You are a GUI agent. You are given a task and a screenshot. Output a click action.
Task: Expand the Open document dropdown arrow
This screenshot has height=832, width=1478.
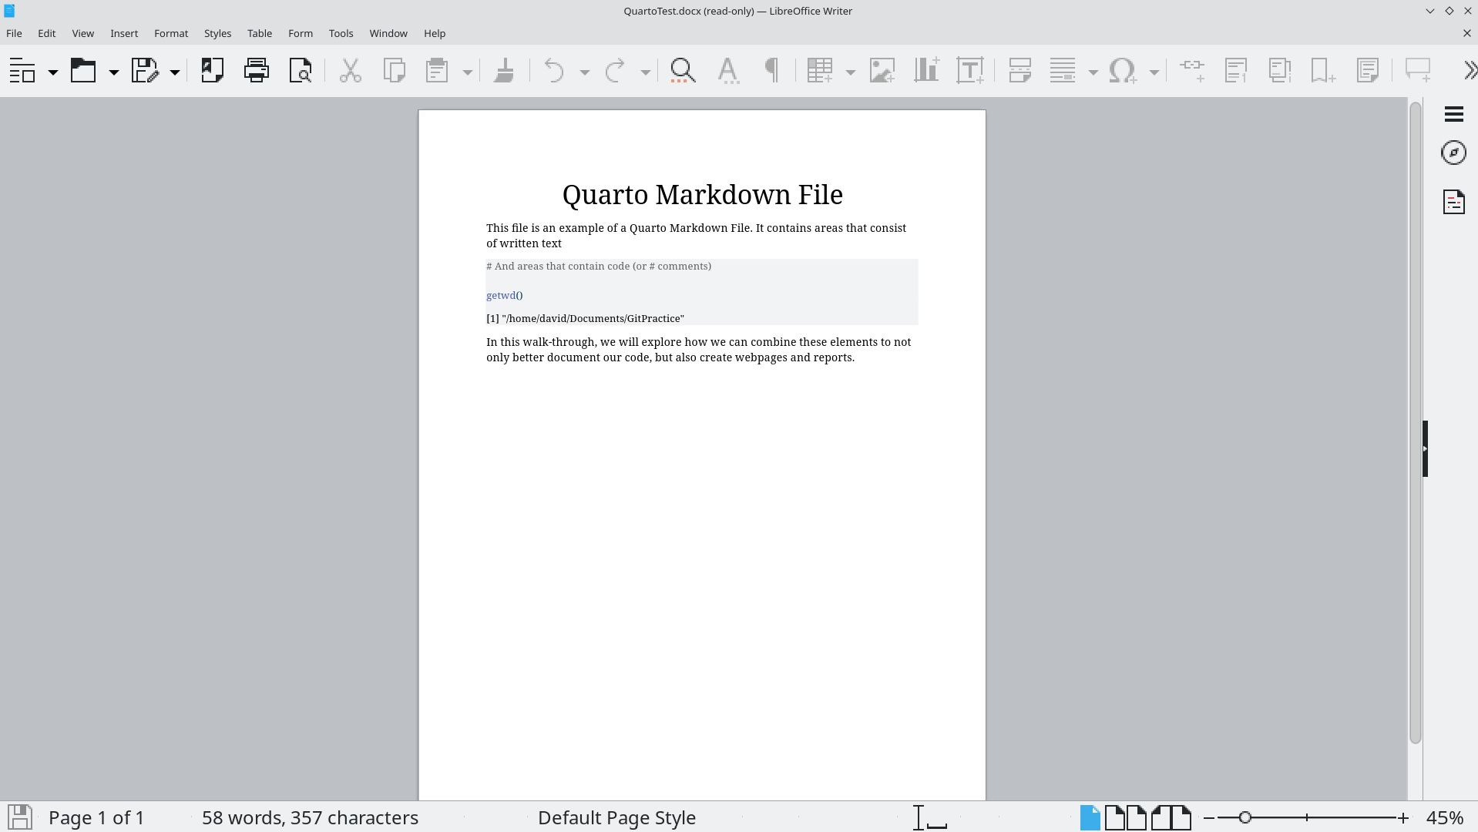(x=113, y=72)
